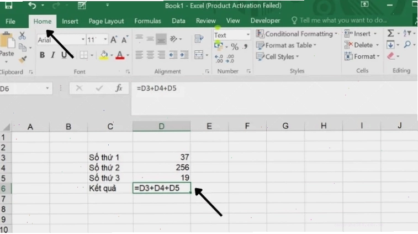Apply borders to the cell
This screenshot has height=234, width=418.
(84, 55)
